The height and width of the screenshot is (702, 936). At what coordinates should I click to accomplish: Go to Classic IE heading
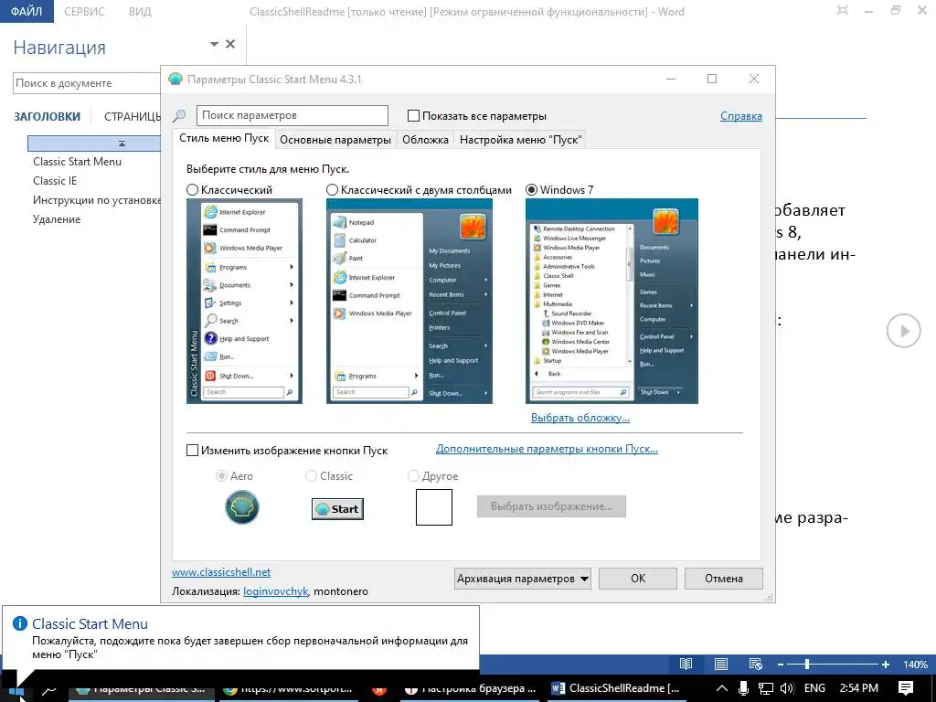click(x=55, y=181)
